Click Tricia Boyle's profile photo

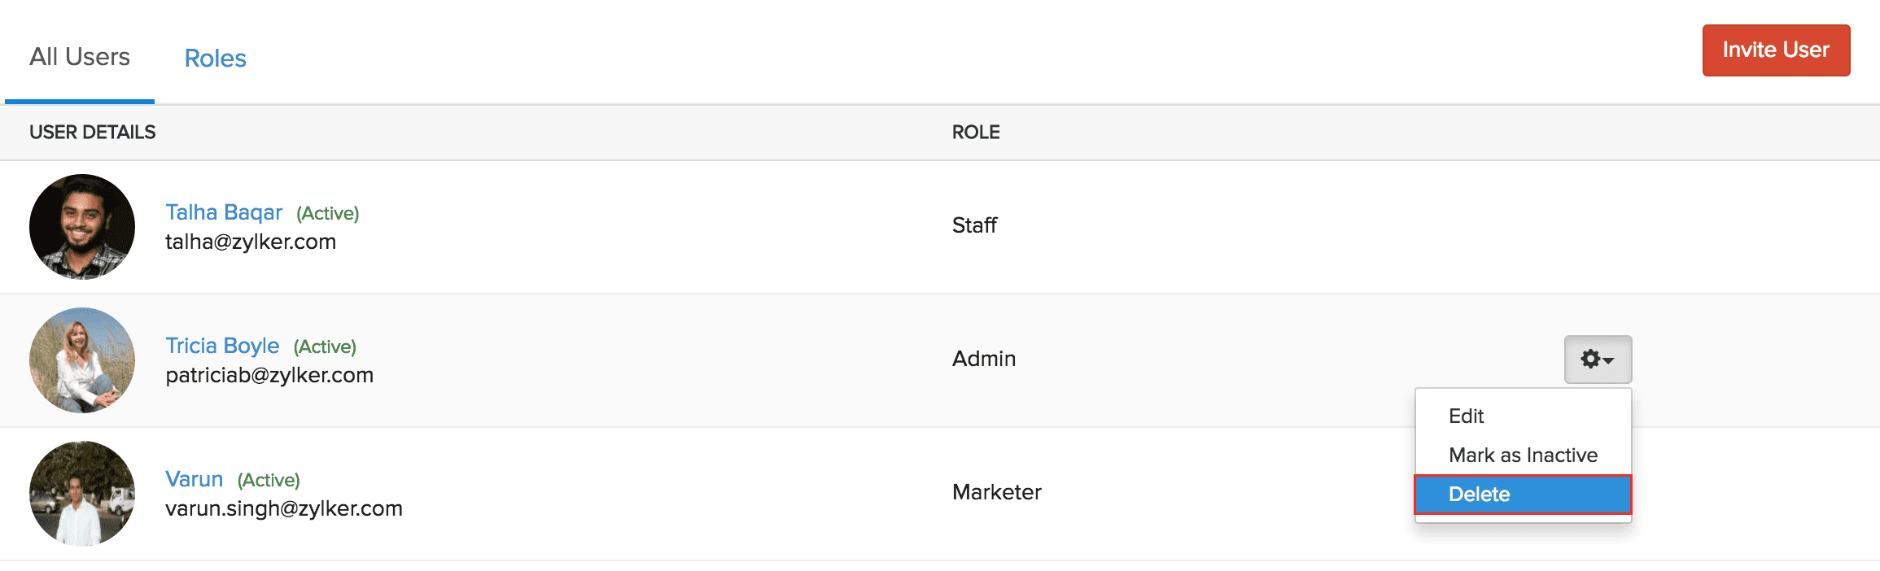pos(82,360)
